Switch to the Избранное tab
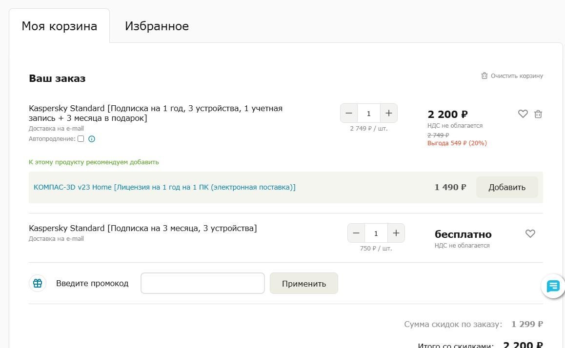Viewport: 565px width, 348px height. tap(157, 26)
